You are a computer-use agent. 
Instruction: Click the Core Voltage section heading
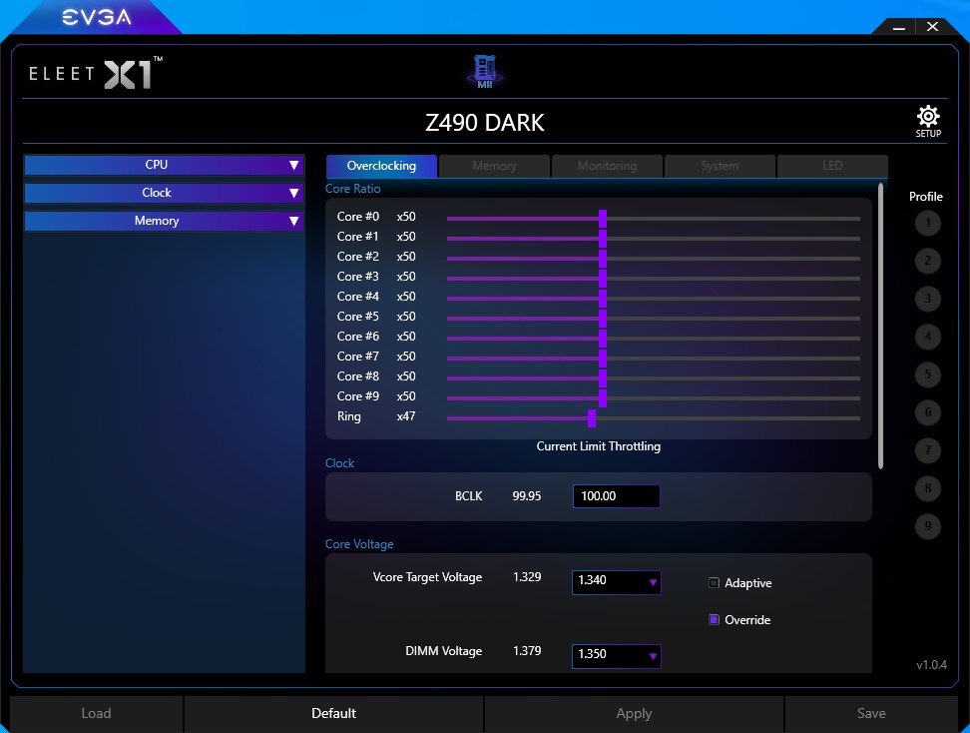click(359, 544)
